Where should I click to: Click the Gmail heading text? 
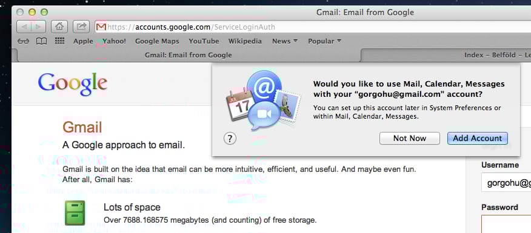pyautogui.click(x=82, y=128)
